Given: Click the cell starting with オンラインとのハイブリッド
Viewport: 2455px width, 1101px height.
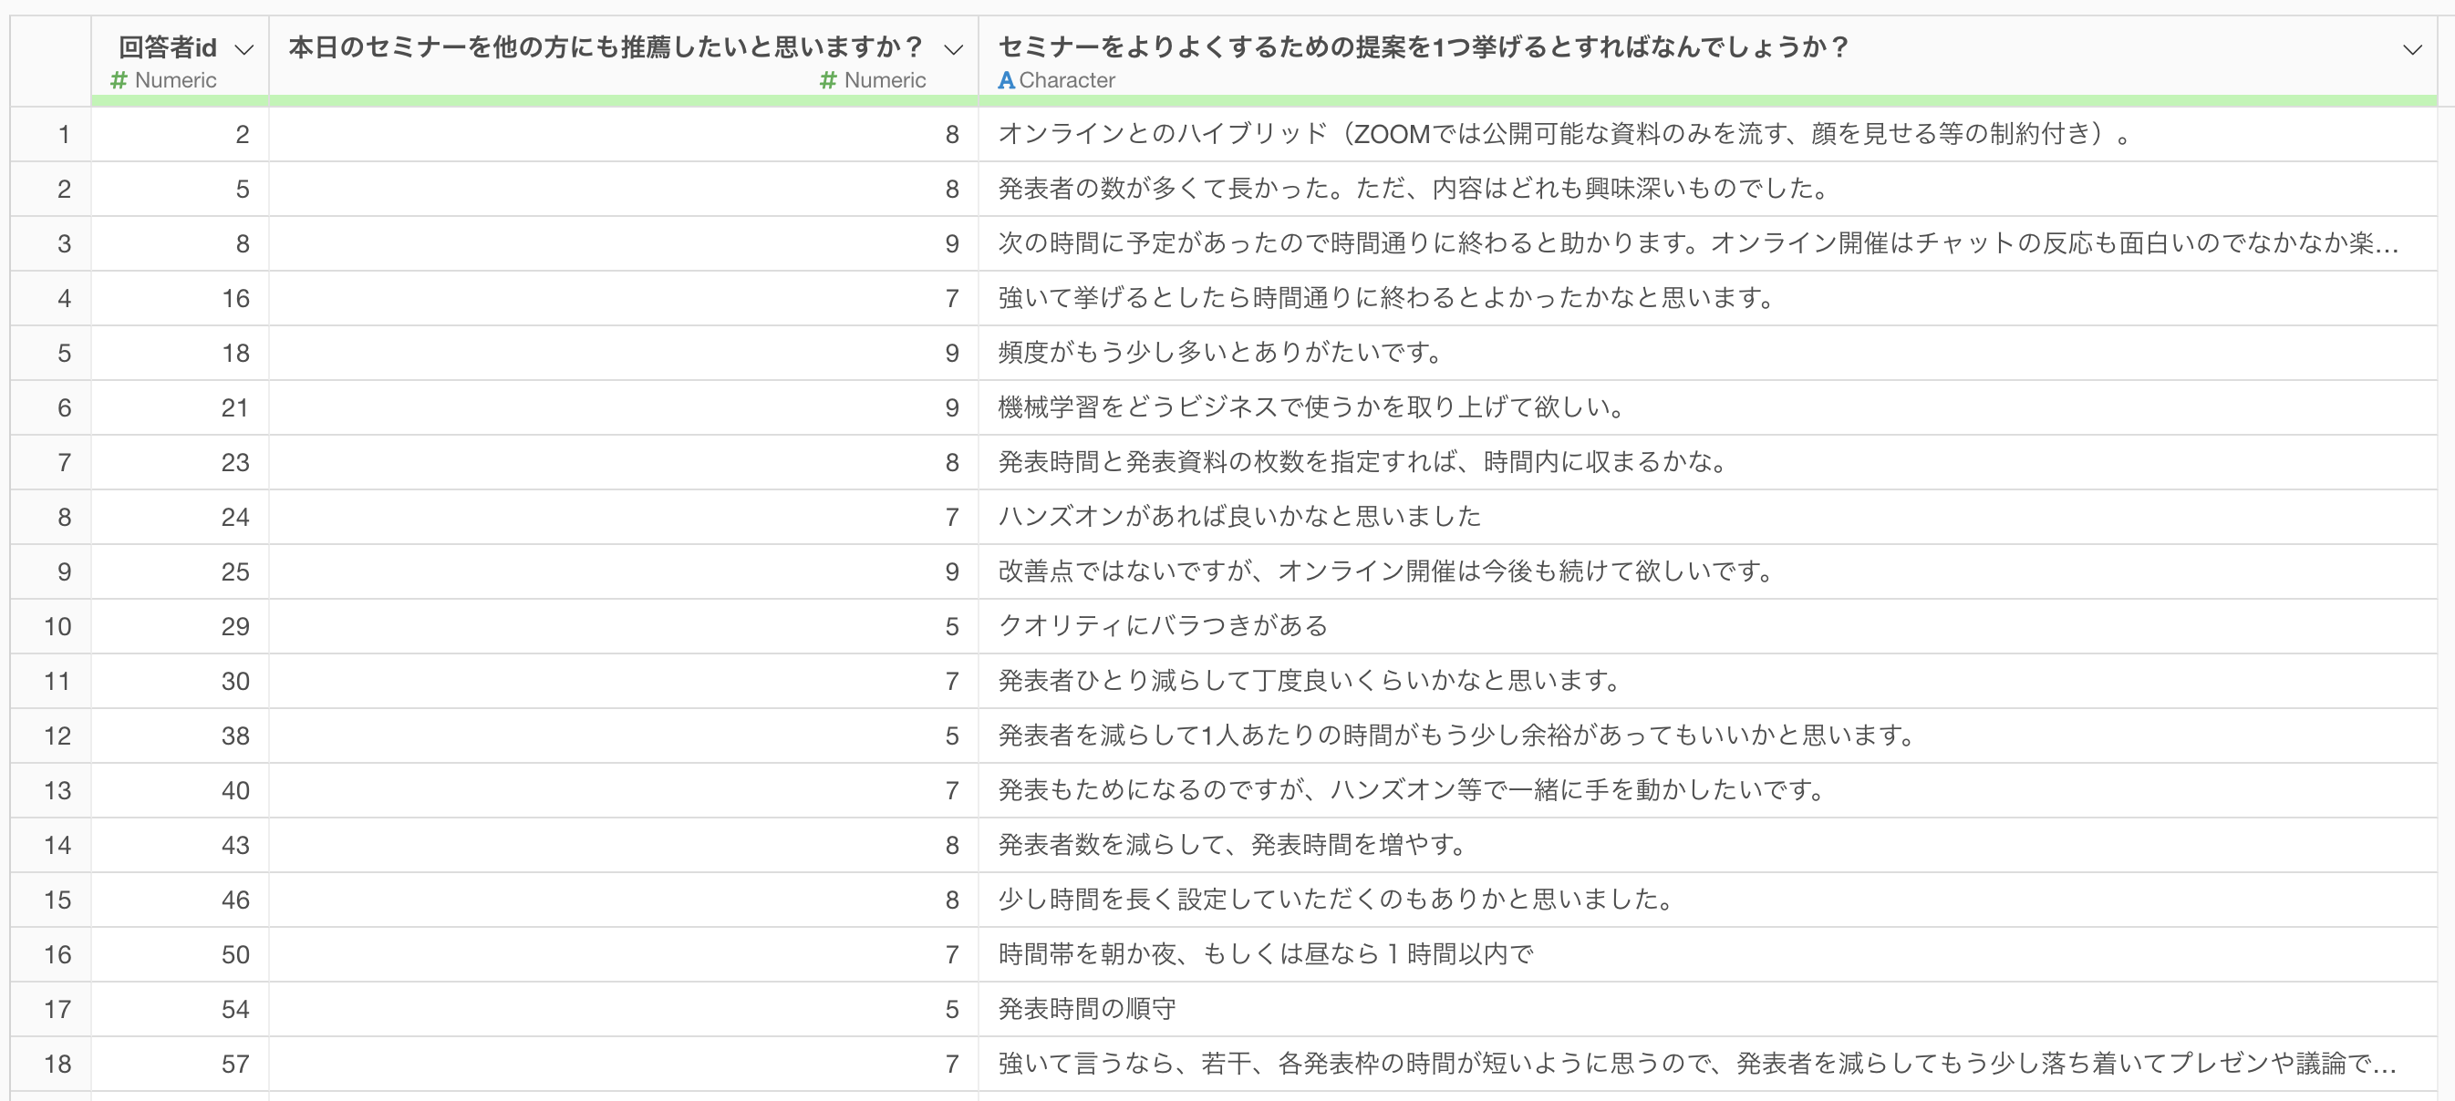Looking at the screenshot, I should pyautogui.click(x=1708, y=134).
